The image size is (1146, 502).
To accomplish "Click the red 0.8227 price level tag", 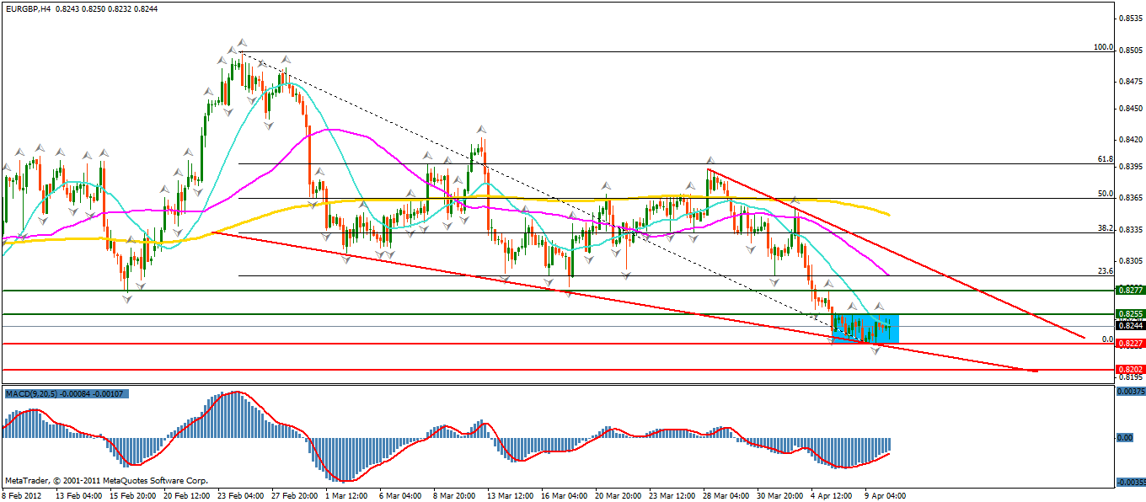I will pyautogui.click(x=1129, y=344).
